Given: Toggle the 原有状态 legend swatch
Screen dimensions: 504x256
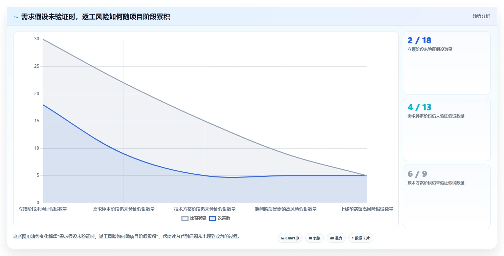Looking at the screenshot, I should pos(185,218).
